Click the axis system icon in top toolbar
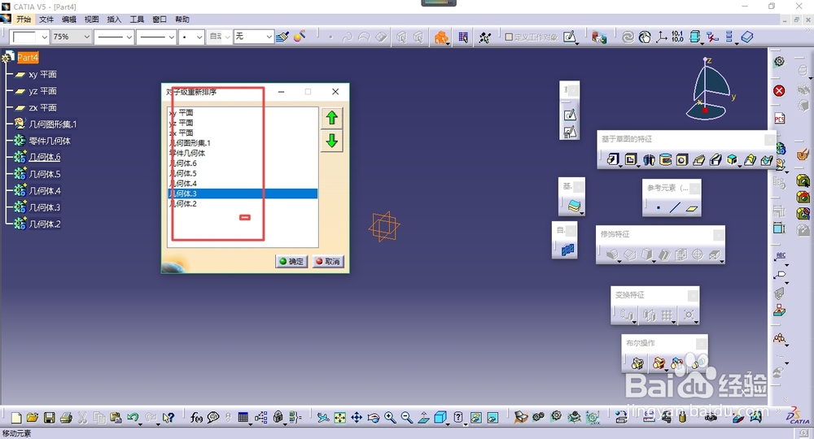814x439 pixels. point(661,37)
